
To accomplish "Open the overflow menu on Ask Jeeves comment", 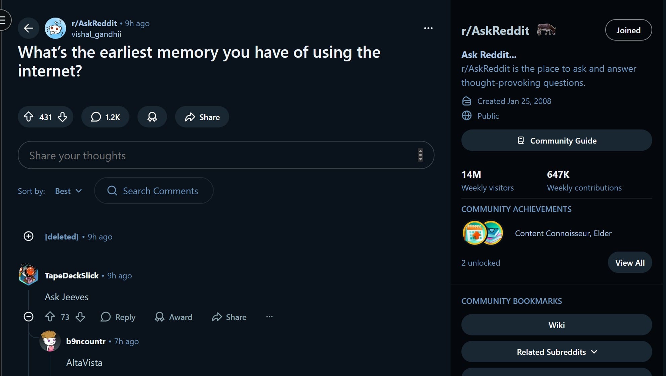I will pos(269,317).
